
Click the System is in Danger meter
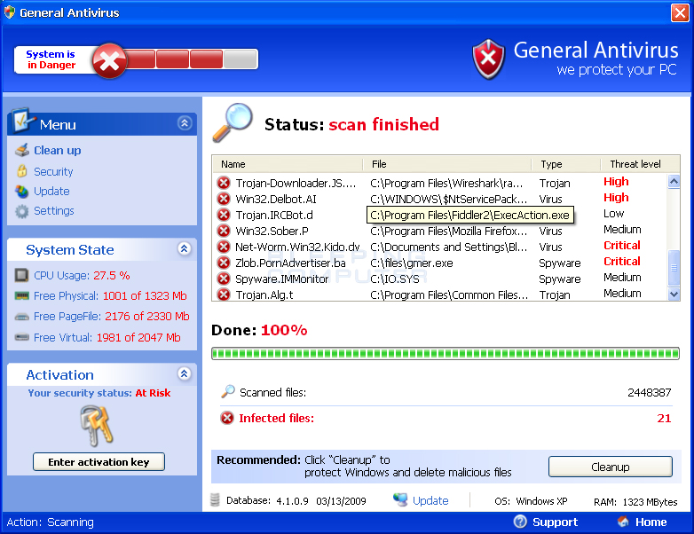coord(136,59)
